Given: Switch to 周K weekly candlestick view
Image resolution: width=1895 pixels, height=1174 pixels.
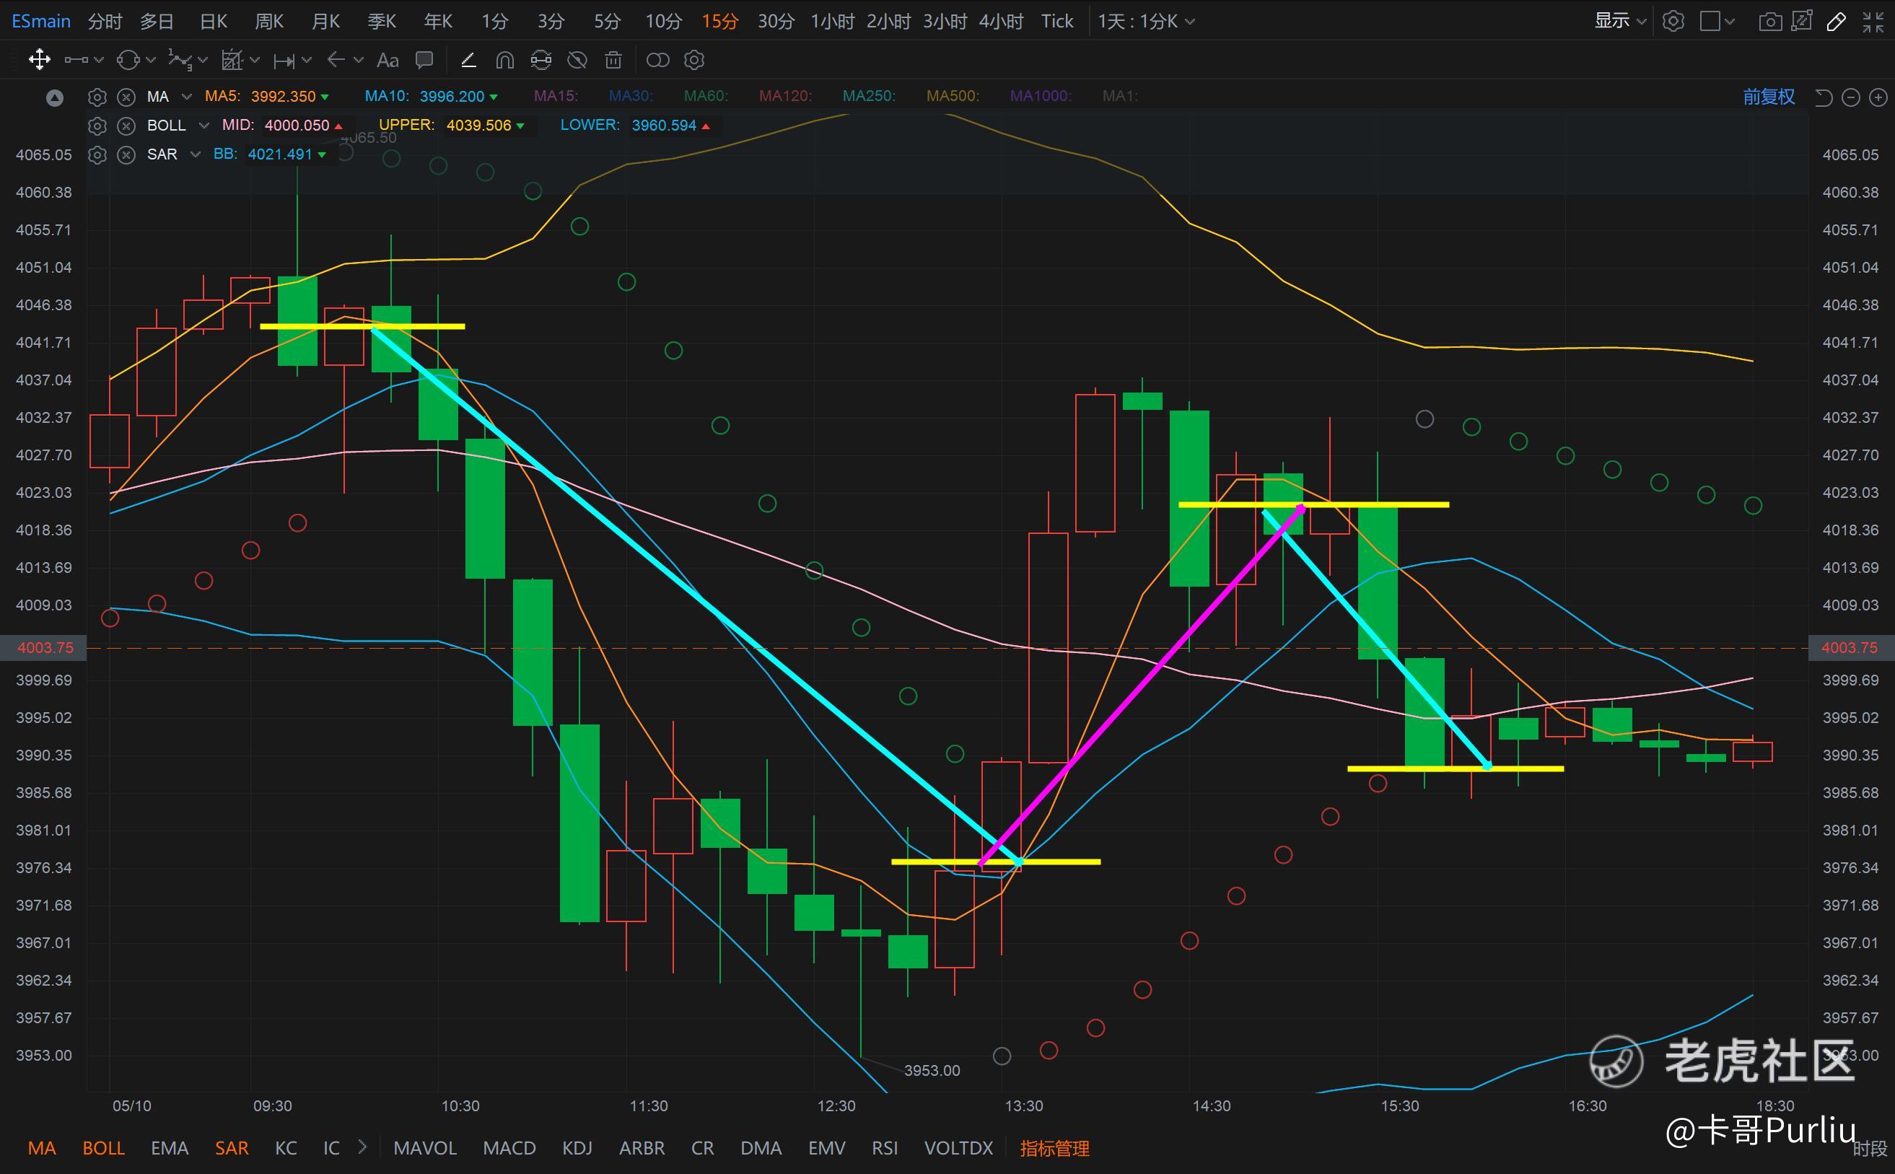Looking at the screenshot, I should [269, 21].
